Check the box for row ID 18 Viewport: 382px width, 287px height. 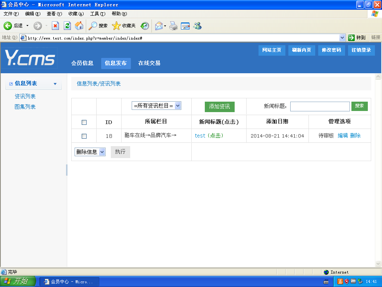click(x=84, y=136)
